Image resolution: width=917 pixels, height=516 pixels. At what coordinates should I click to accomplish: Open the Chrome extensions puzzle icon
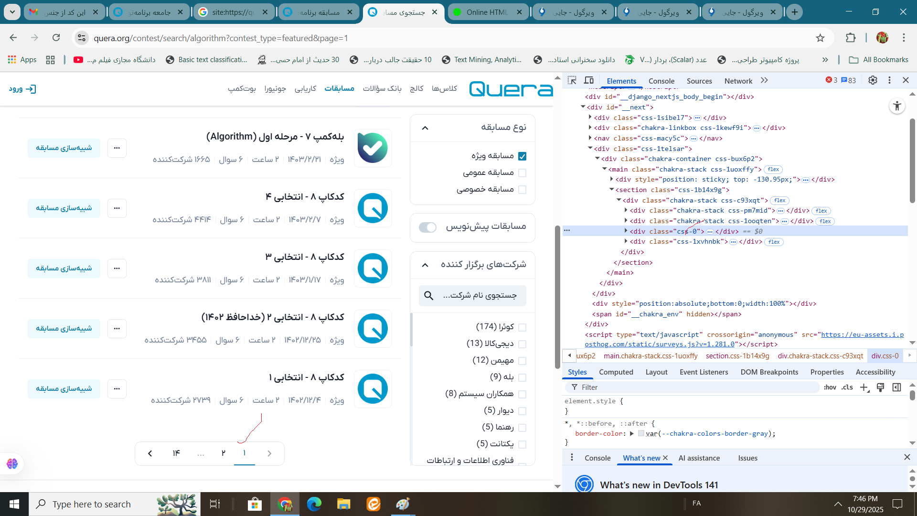click(x=851, y=38)
